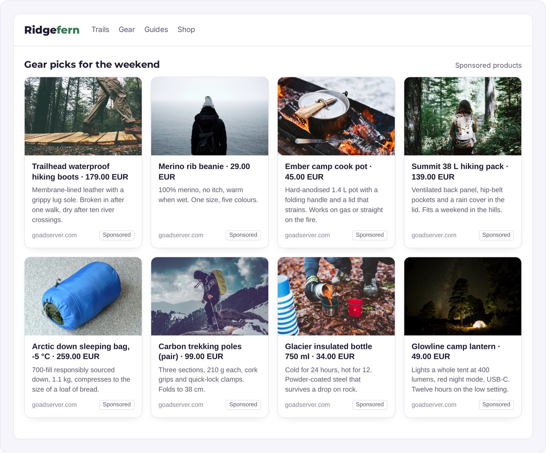Click the Summit 38 L hiking pack title

click(460, 171)
